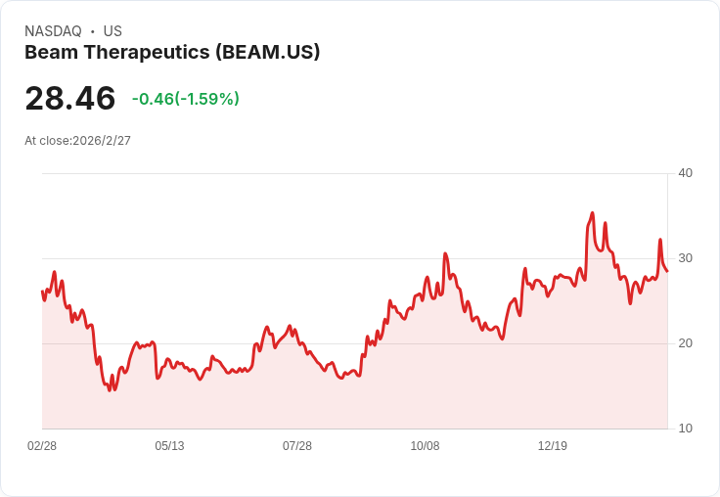Click the line's starting point at left edge
720x497 pixels.
point(42,291)
